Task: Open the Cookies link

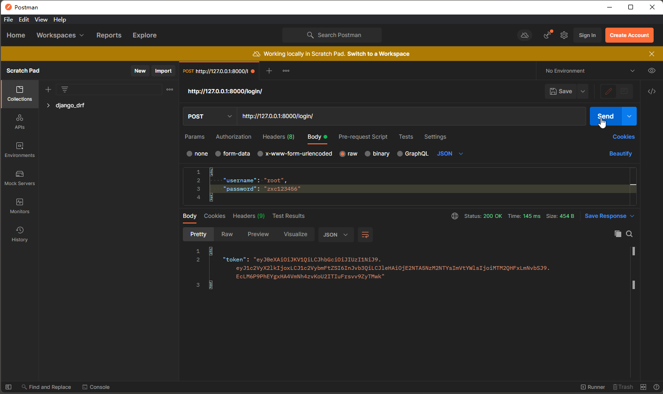Action: (x=624, y=137)
